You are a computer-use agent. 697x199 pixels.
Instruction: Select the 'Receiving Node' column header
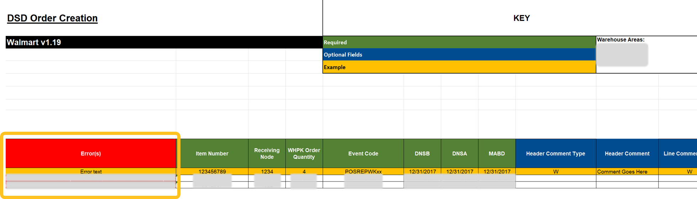(267, 153)
